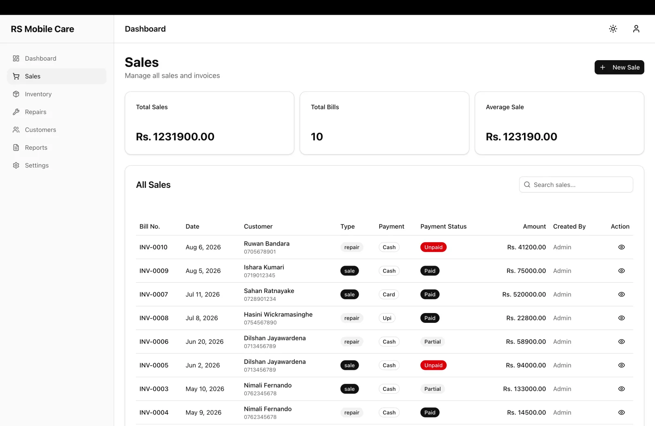Click the Customers people icon
The width and height of the screenshot is (655, 426).
tap(16, 130)
